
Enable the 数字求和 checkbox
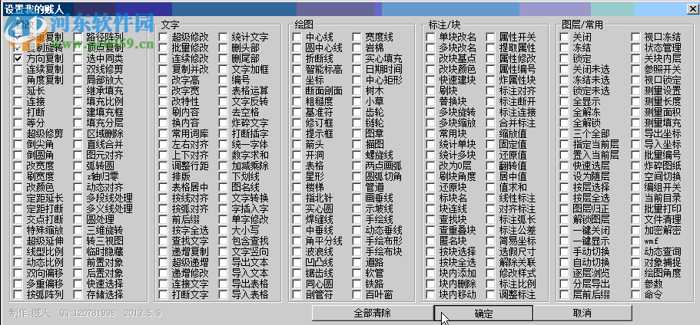(x=223, y=155)
